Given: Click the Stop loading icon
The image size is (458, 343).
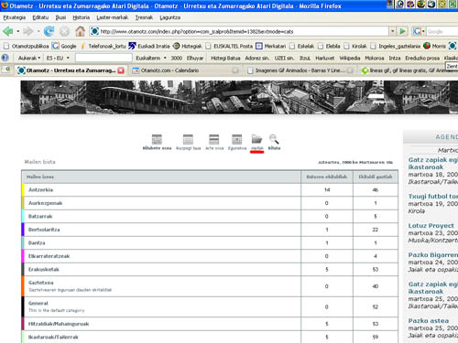Looking at the screenshot, I should (x=64, y=31).
